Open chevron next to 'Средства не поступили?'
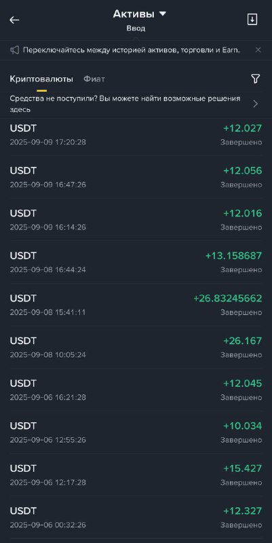Screen dimensions: 272x543 pyautogui.click(x=256, y=104)
